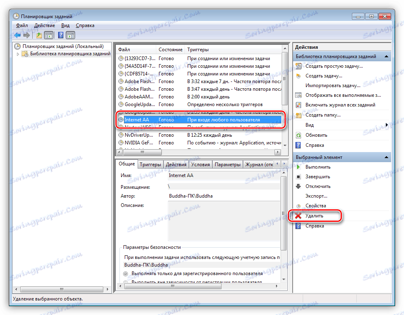Sort by Файл column header

point(136,50)
